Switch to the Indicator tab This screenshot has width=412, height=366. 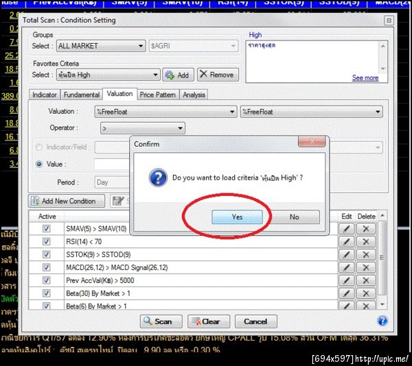click(45, 95)
